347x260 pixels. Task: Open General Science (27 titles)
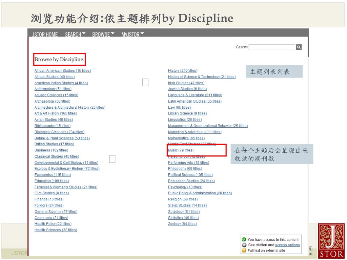pos(56,212)
